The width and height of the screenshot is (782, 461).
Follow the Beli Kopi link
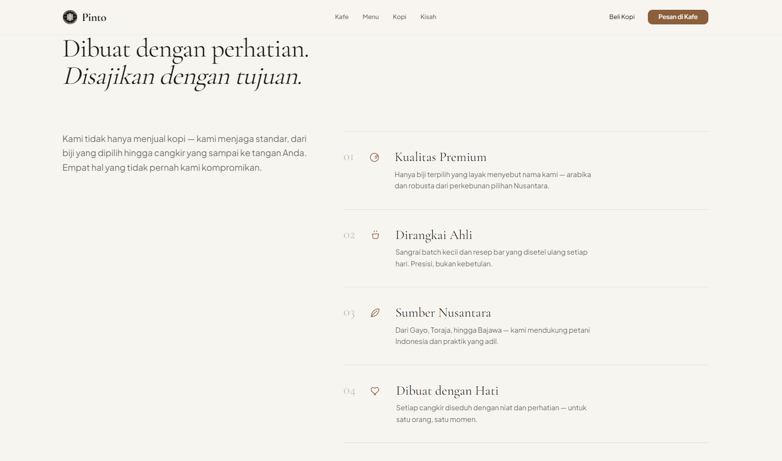(622, 17)
